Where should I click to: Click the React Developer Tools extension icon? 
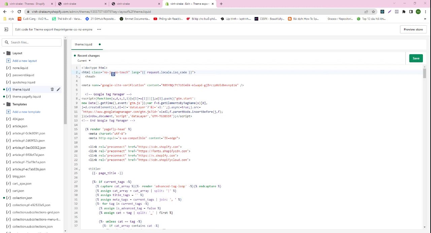click(382, 11)
